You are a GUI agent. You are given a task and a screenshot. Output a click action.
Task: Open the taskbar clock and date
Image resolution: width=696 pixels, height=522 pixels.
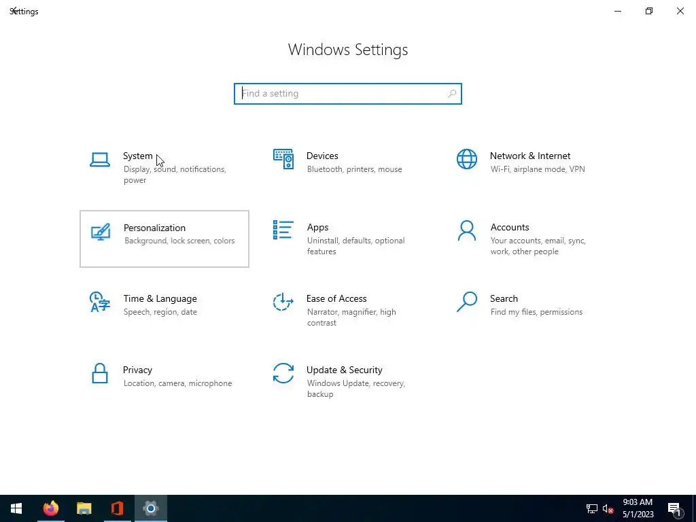(x=638, y=508)
